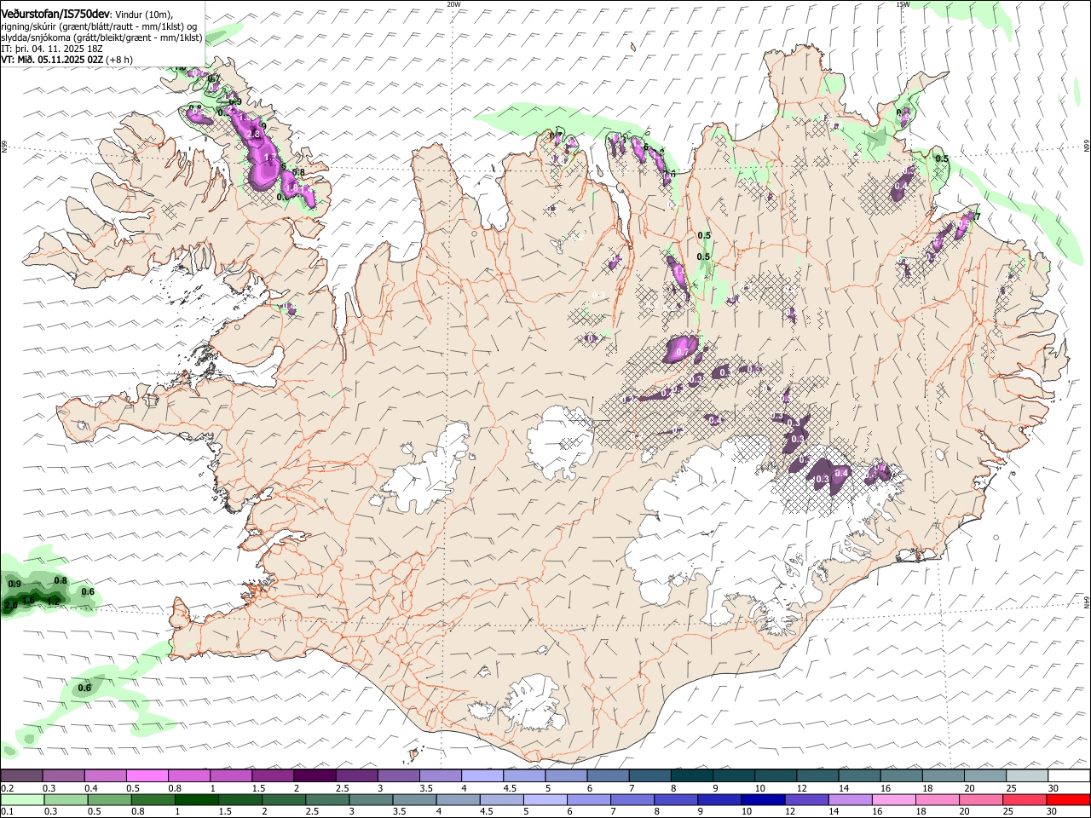Pick the darkest green 1 swatch in the rain legend

(196, 800)
